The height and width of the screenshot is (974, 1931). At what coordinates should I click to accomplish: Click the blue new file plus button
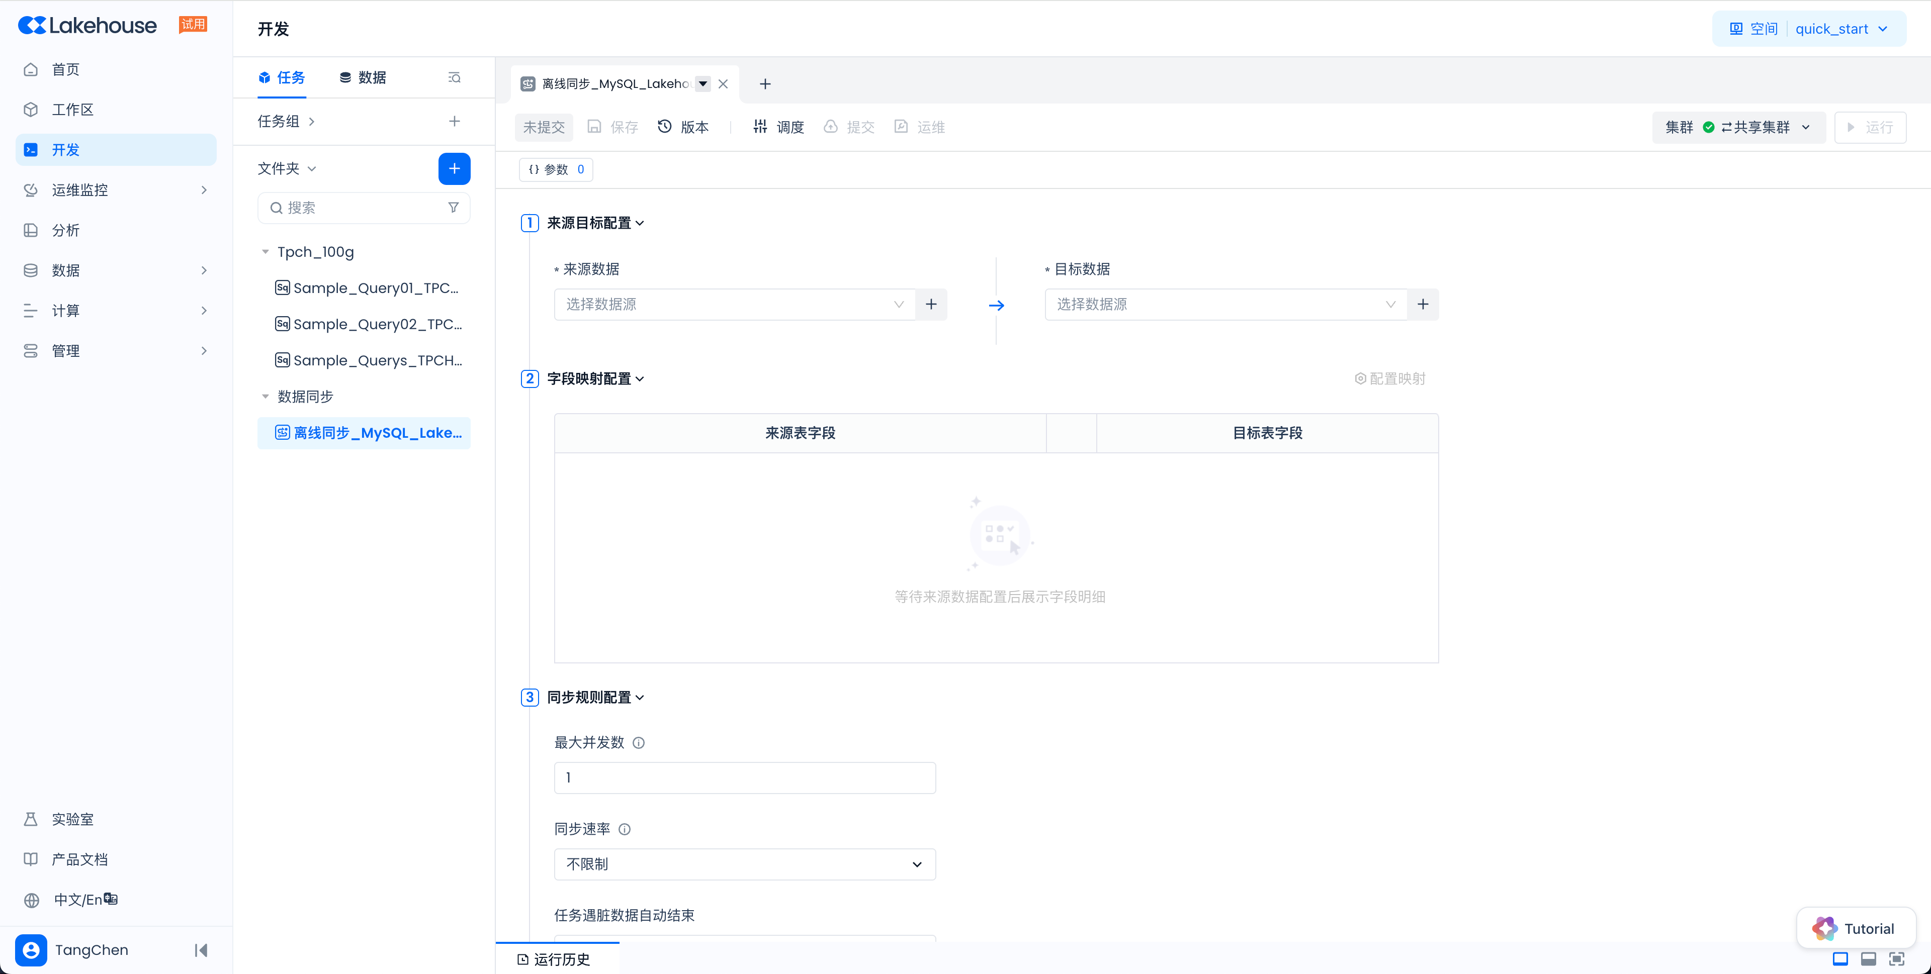(454, 168)
